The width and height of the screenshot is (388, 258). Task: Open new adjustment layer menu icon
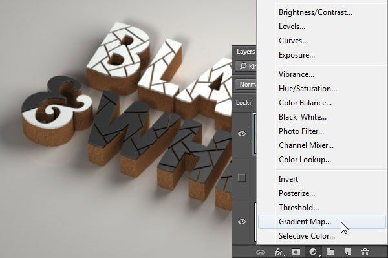point(314,252)
